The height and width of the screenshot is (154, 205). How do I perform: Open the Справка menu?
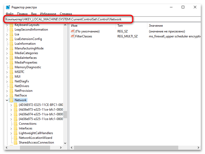coord(66,14)
